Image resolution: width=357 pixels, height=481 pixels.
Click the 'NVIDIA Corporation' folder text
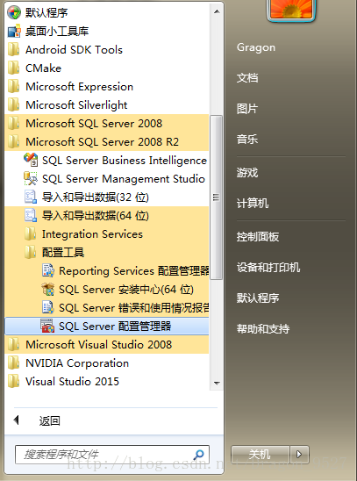coord(77,363)
